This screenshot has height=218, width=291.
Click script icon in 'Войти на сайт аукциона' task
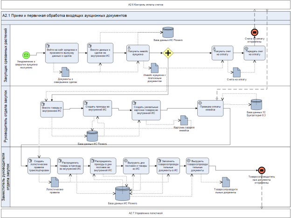pyautogui.click(x=48, y=46)
